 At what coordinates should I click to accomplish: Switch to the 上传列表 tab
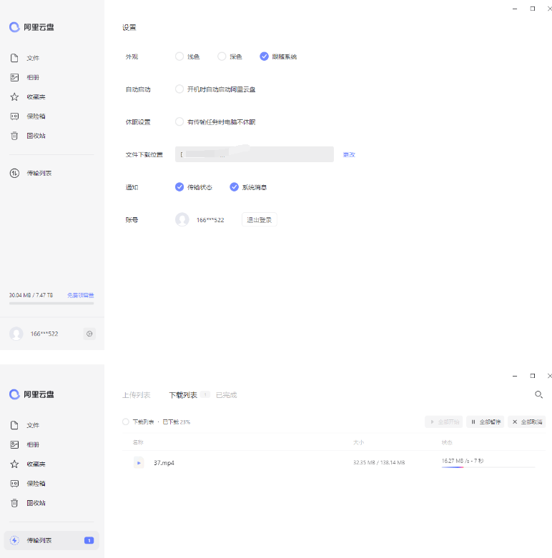coord(137,395)
